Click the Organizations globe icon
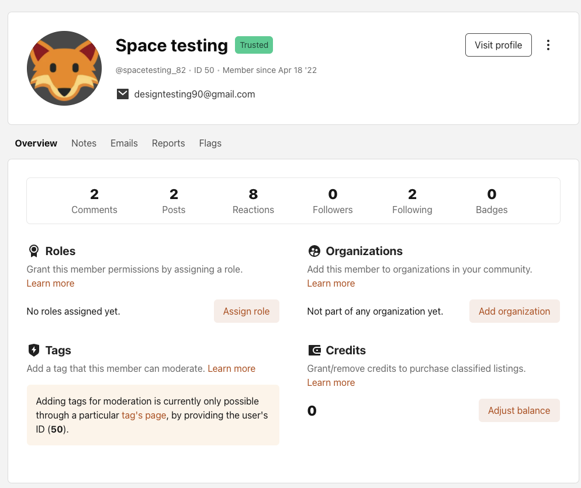 coord(314,251)
